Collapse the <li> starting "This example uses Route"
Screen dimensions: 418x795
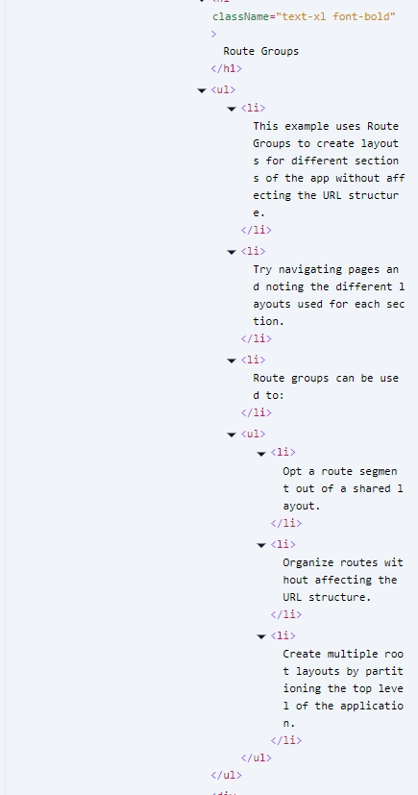tap(232, 109)
